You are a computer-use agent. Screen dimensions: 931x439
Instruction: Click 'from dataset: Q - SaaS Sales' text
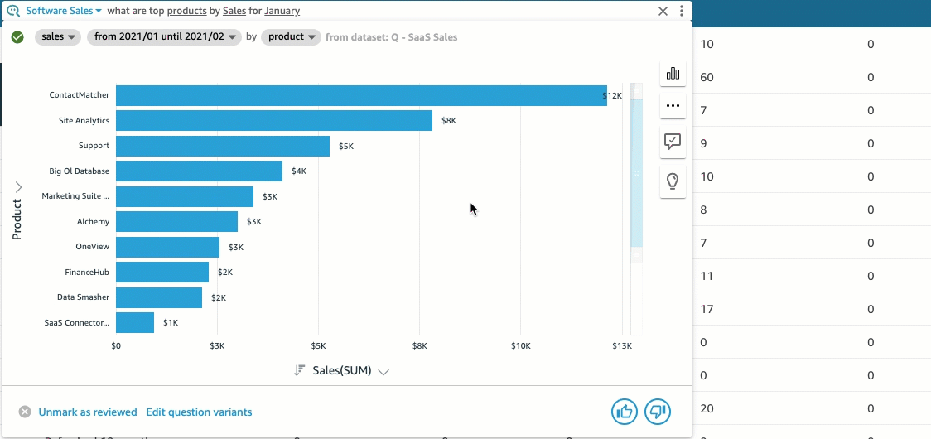[391, 36]
